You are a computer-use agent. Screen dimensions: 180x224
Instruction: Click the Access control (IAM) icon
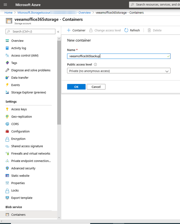7,55
